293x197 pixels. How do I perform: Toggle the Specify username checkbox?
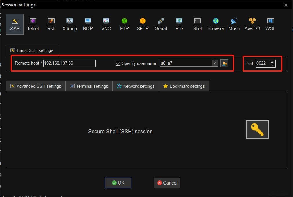118,63
